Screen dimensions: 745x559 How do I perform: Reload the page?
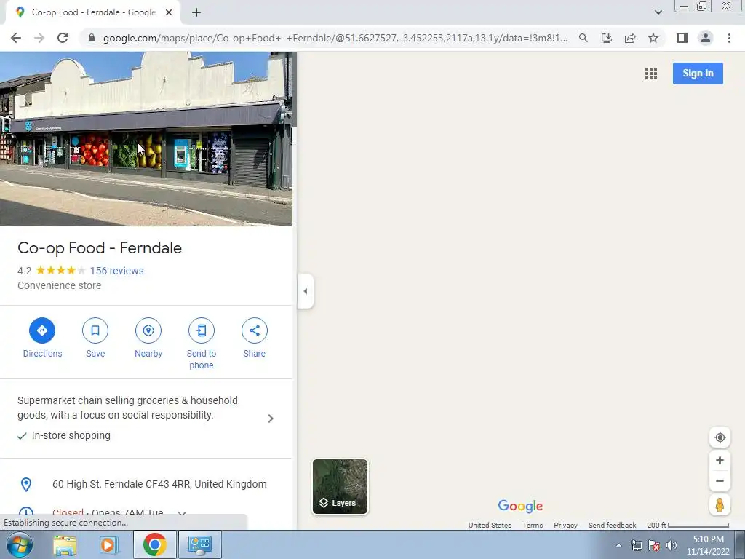click(x=63, y=38)
